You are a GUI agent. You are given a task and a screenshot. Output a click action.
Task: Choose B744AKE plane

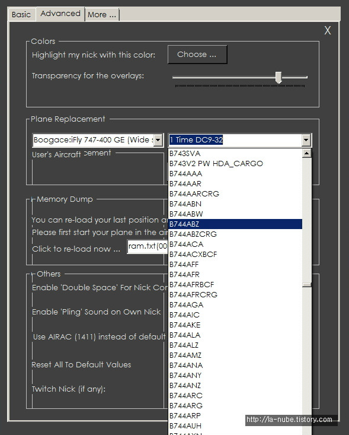point(235,325)
